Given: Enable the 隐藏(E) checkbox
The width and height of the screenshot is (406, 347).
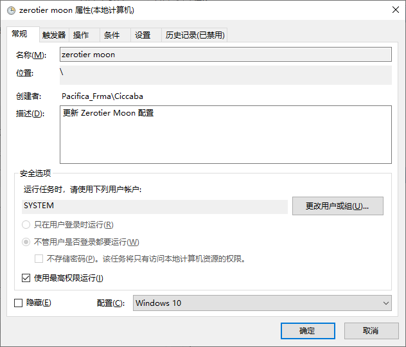Looking at the screenshot, I should tap(18, 303).
